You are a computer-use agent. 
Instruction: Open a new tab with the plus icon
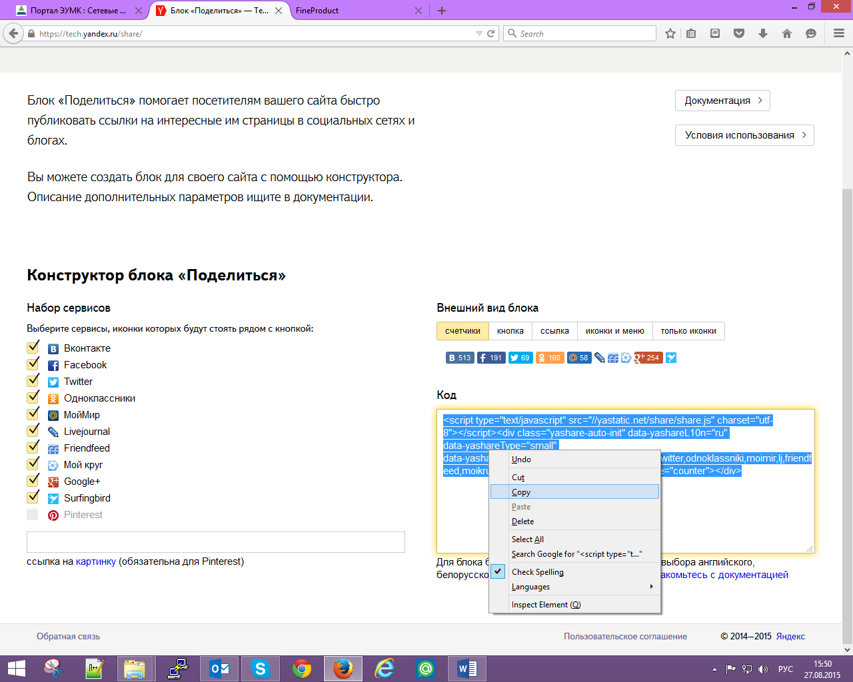[x=442, y=11]
